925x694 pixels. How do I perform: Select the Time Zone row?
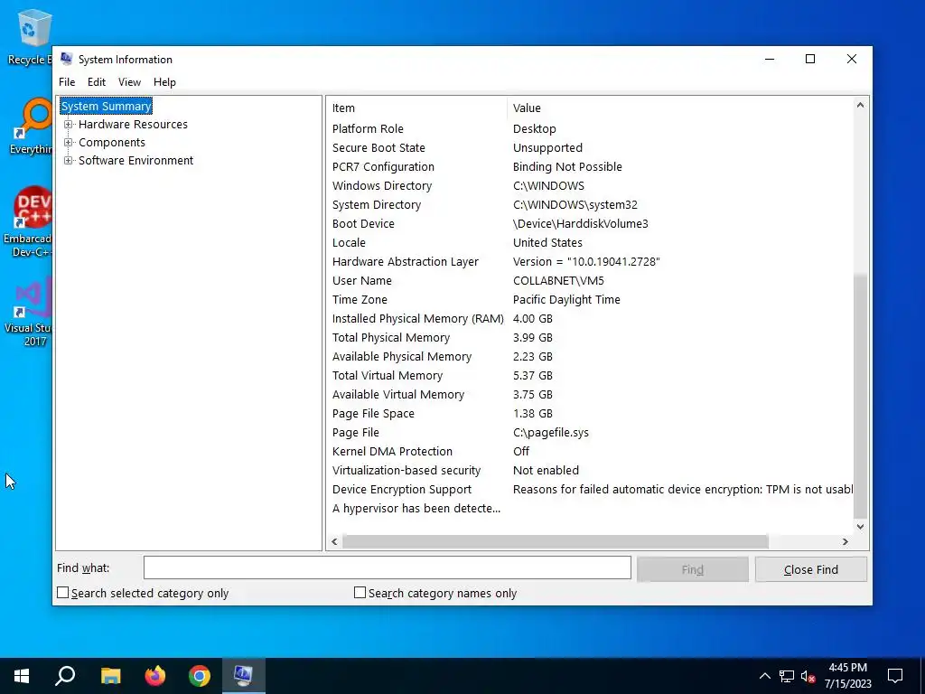pyautogui.click(x=590, y=299)
